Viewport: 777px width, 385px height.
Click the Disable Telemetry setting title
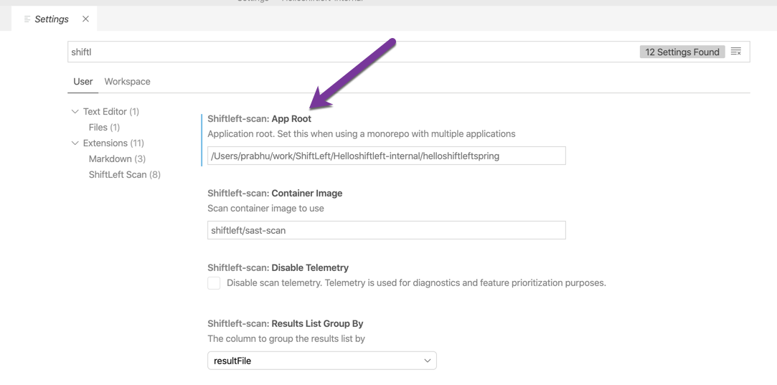click(x=278, y=267)
